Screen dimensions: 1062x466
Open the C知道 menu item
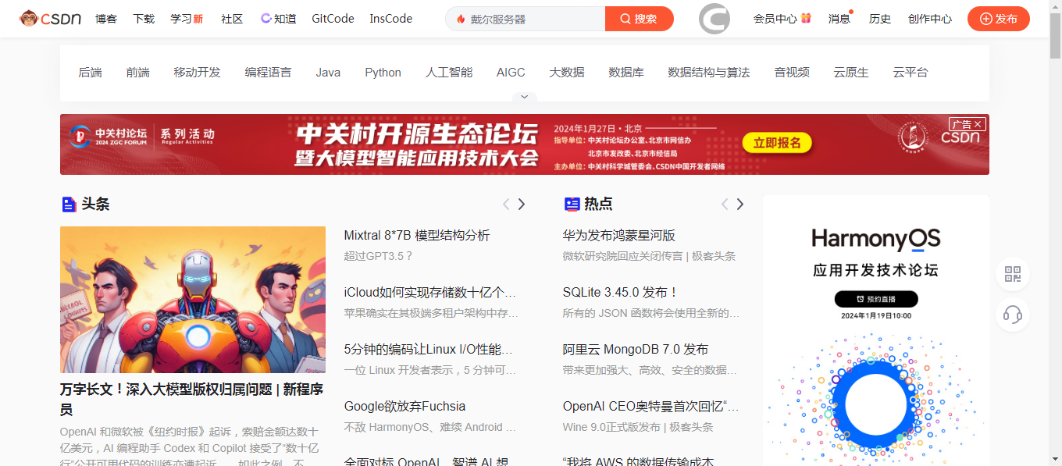tap(278, 19)
